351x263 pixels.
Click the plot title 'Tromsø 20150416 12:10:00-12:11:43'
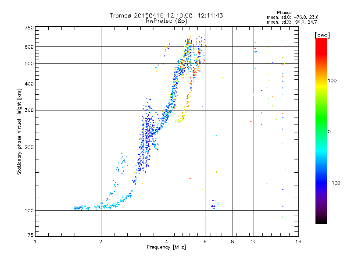point(166,15)
